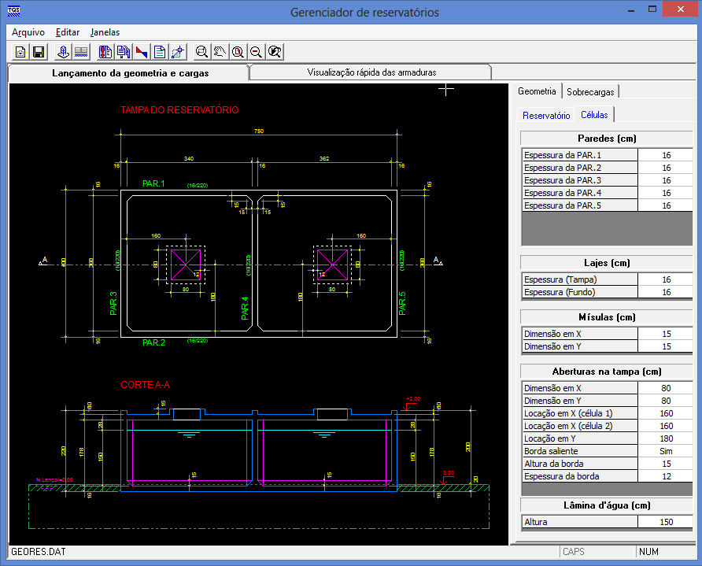Edit the Espessura da PAR.4 value

(666, 193)
